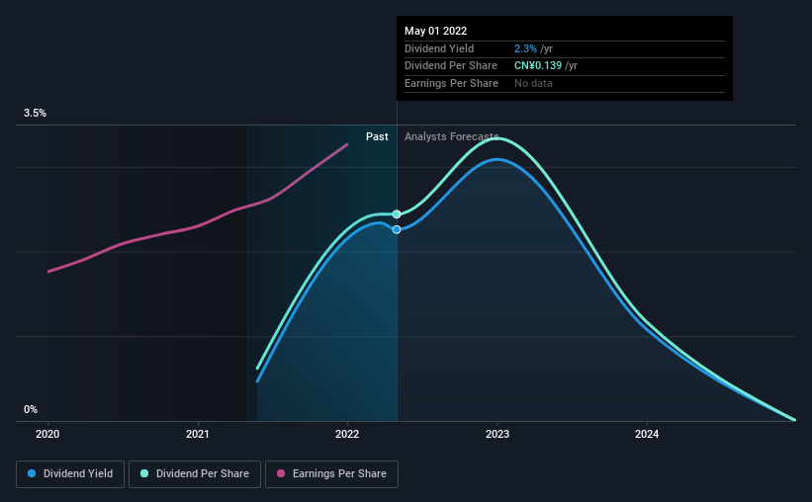Click the 2023 x-axis label
This screenshot has height=502, width=812.
(x=497, y=434)
